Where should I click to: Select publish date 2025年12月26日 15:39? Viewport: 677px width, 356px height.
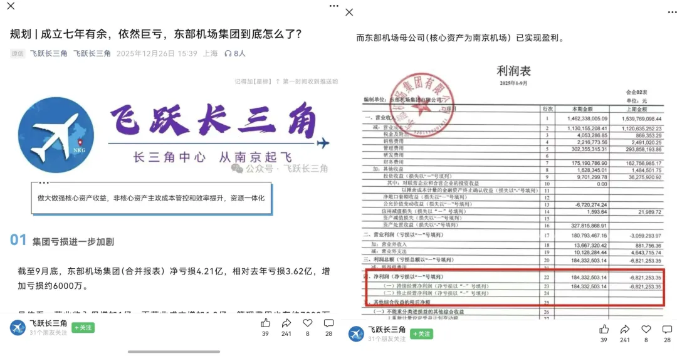click(x=157, y=53)
